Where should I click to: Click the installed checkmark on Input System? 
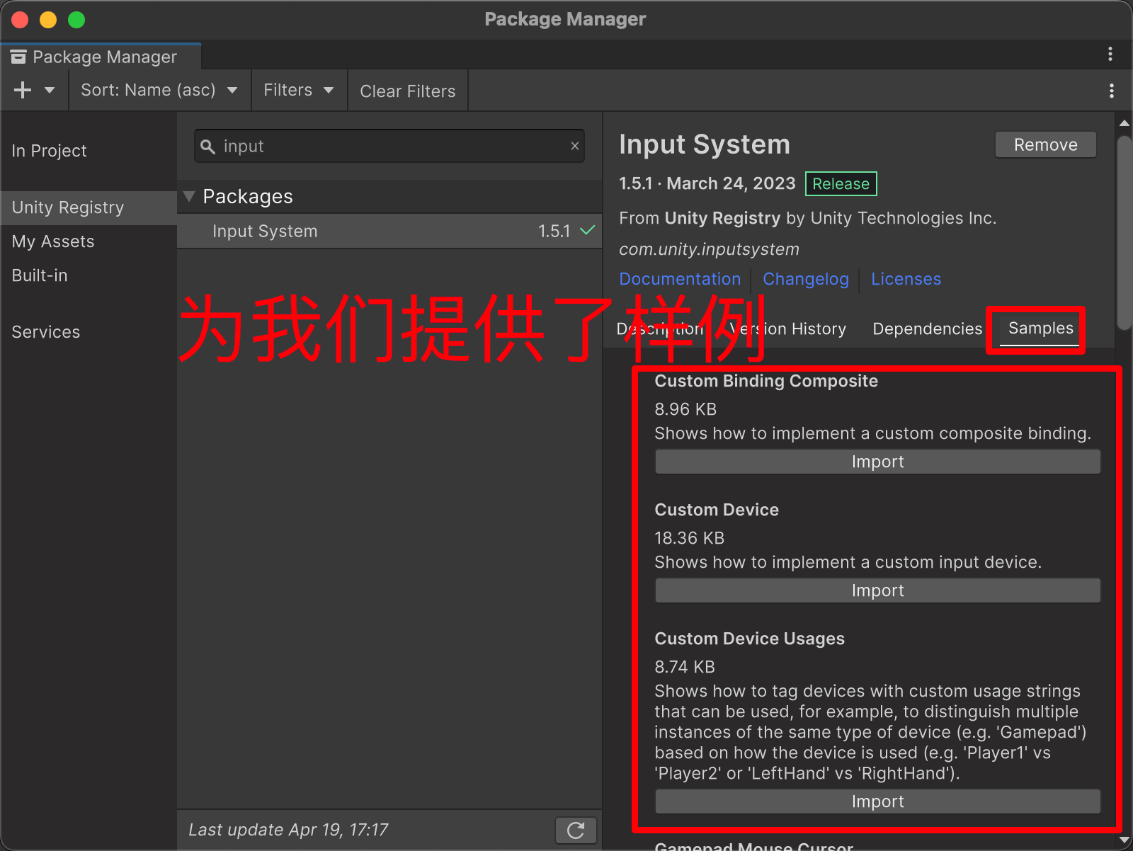point(588,231)
